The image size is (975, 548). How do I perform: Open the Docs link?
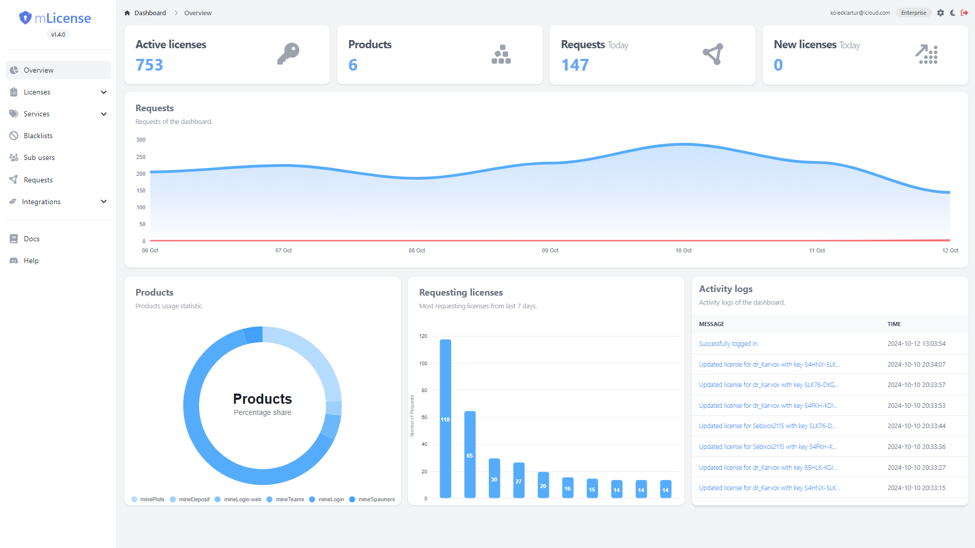[x=32, y=239]
